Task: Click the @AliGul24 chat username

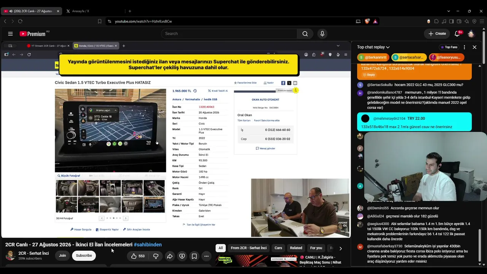Action: click(x=376, y=216)
